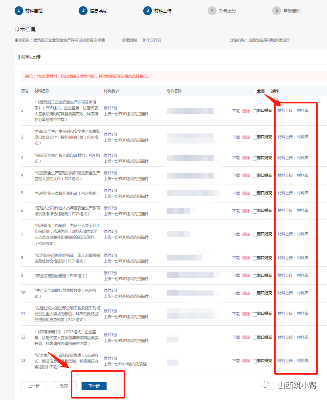The height and width of the screenshot is (400, 327).
Task: Check 窗口提交 checkbox for row 13
Action: click(x=255, y=361)
